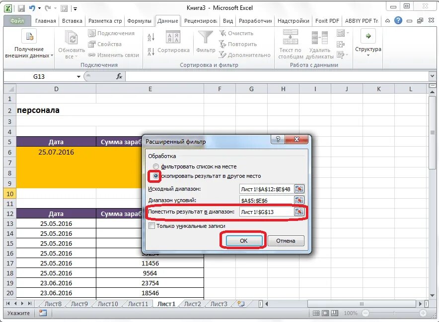This screenshot has width=439, height=322.
Task: Switch to the Вставка tab
Action: click(x=72, y=21)
